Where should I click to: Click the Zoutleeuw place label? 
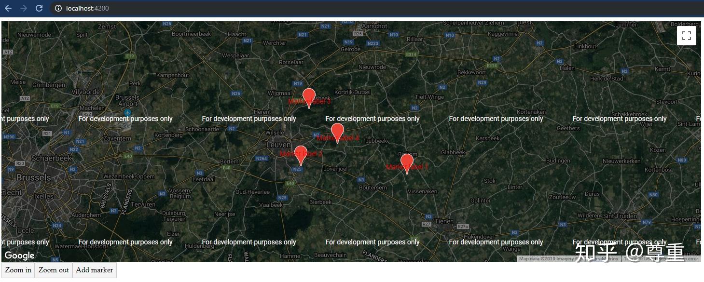[562, 197]
